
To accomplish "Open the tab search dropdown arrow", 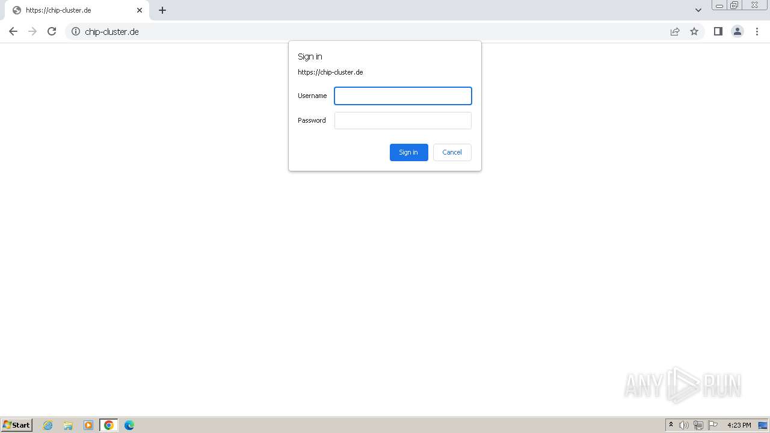I will [698, 10].
